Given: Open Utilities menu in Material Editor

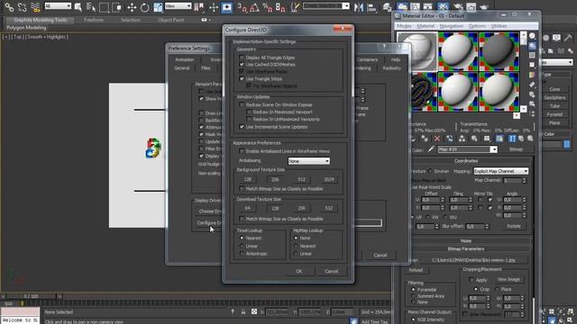Looking at the screenshot, I should (x=499, y=26).
